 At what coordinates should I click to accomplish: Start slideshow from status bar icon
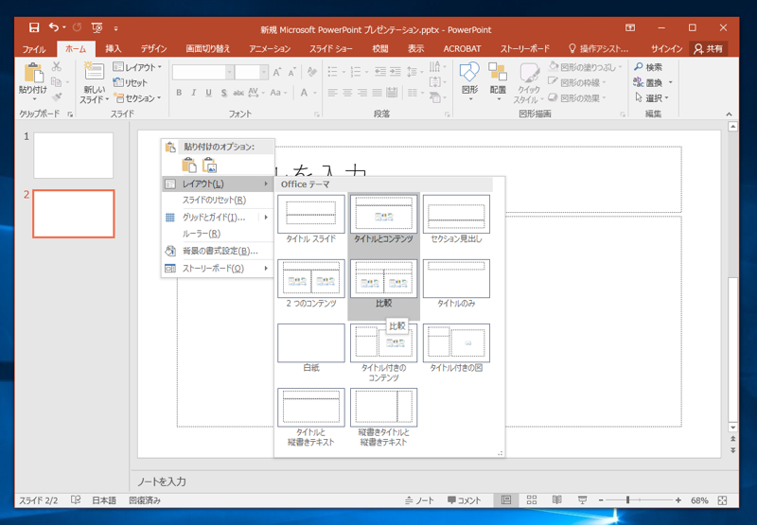pyautogui.click(x=581, y=499)
